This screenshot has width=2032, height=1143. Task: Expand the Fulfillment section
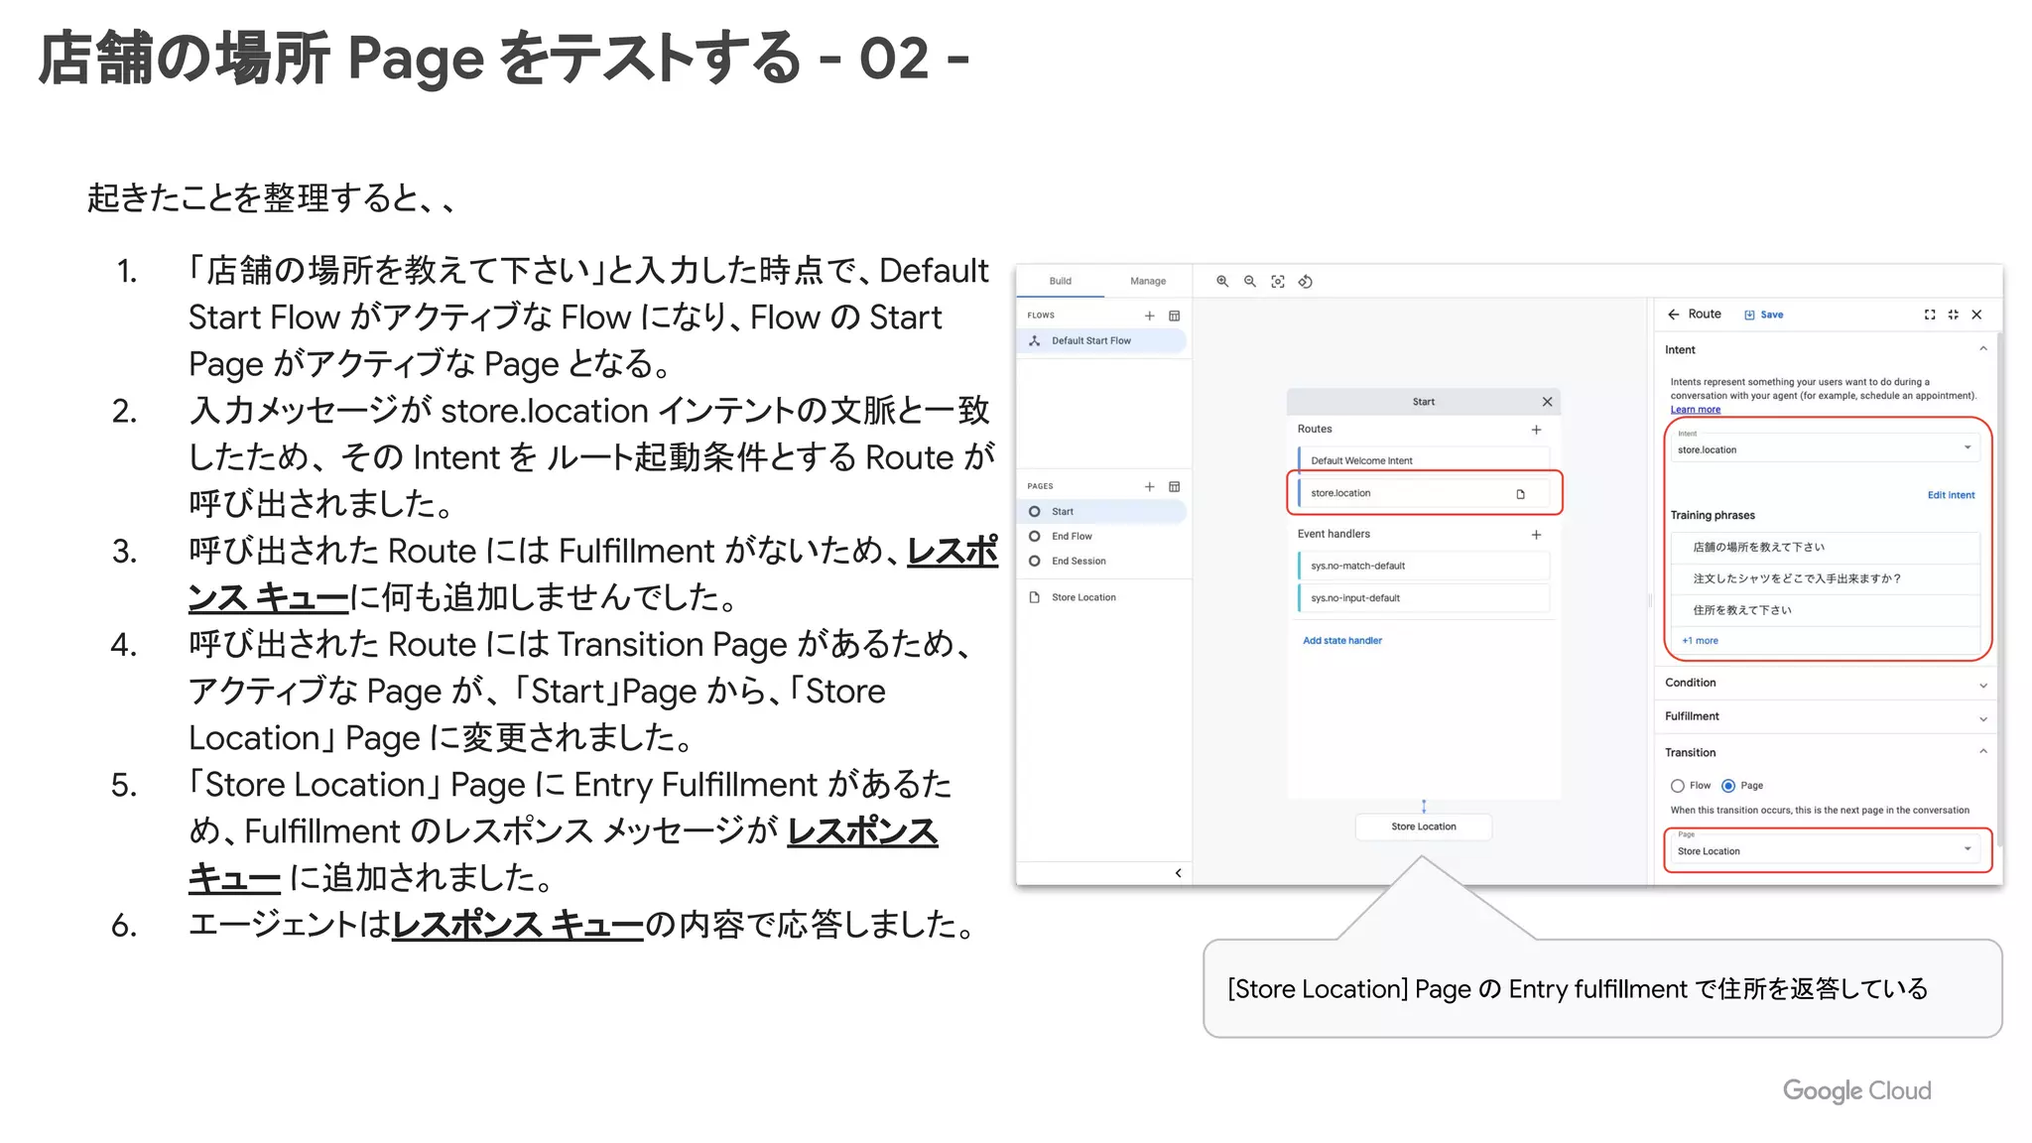pyautogui.click(x=1983, y=718)
